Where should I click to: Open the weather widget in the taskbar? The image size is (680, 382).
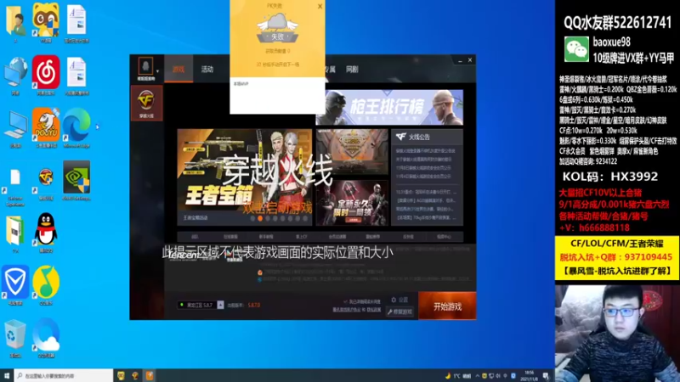coord(458,375)
